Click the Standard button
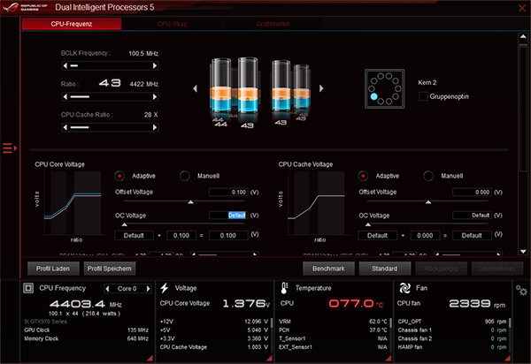The width and height of the screenshot is (531, 364). tap(385, 269)
